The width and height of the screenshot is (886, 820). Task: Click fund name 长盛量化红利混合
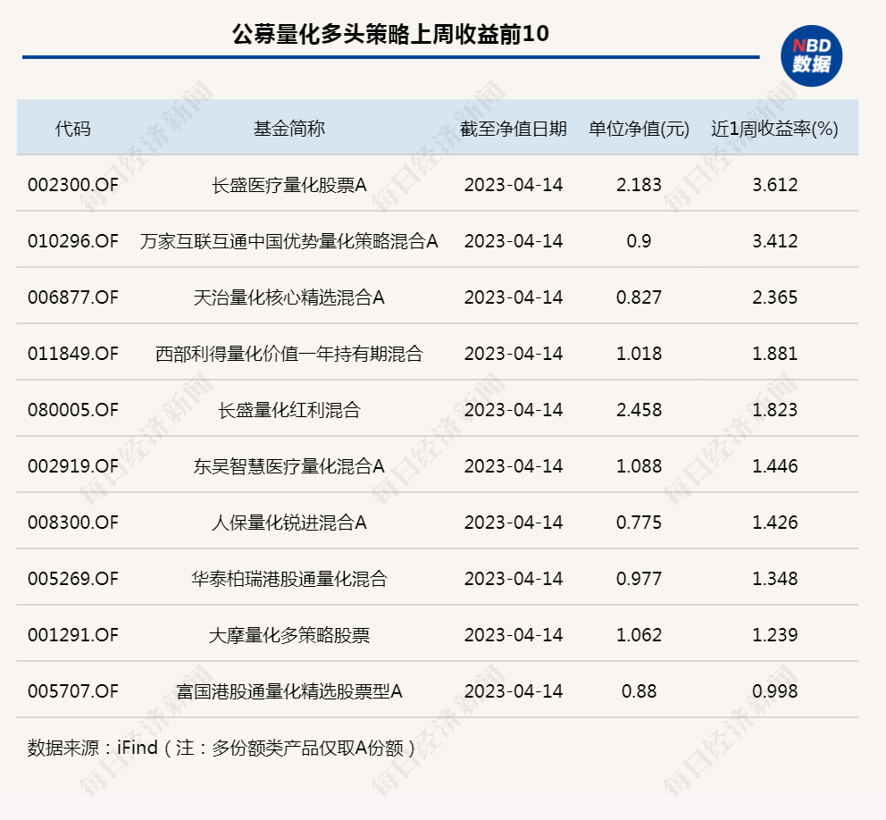288,410
